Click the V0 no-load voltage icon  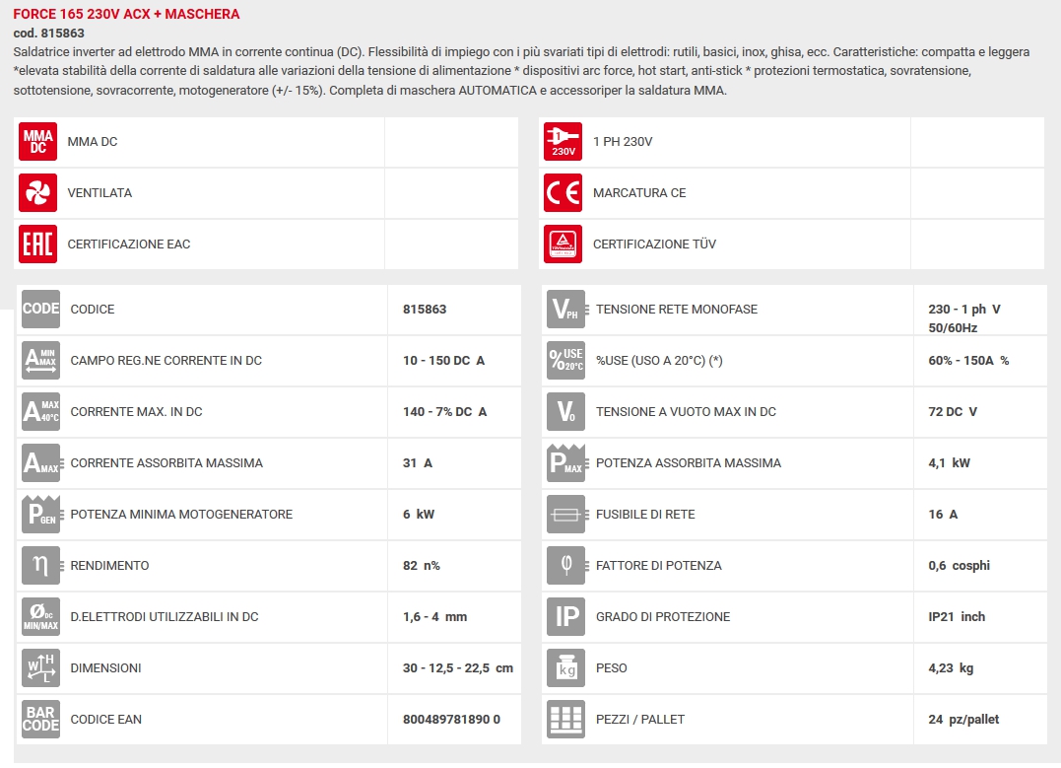tap(566, 412)
